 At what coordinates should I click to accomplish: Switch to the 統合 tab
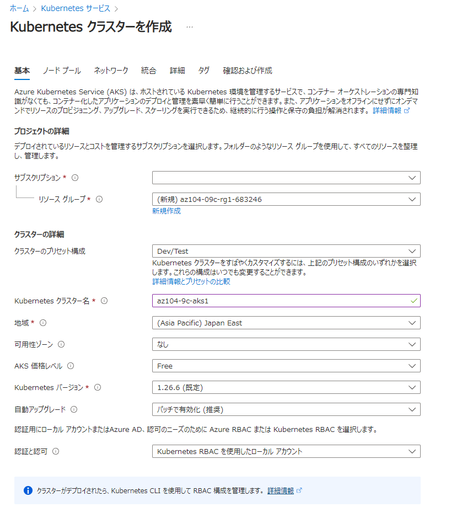click(x=148, y=71)
